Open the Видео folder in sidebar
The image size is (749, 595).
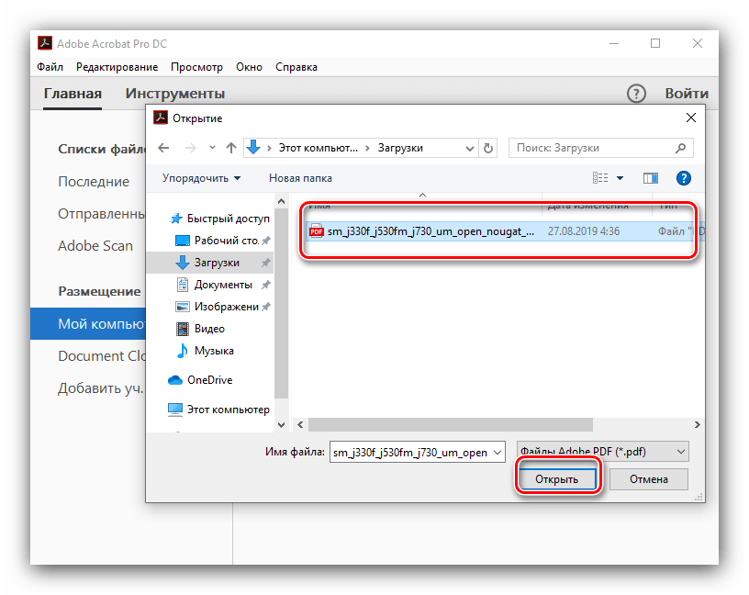click(209, 329)
